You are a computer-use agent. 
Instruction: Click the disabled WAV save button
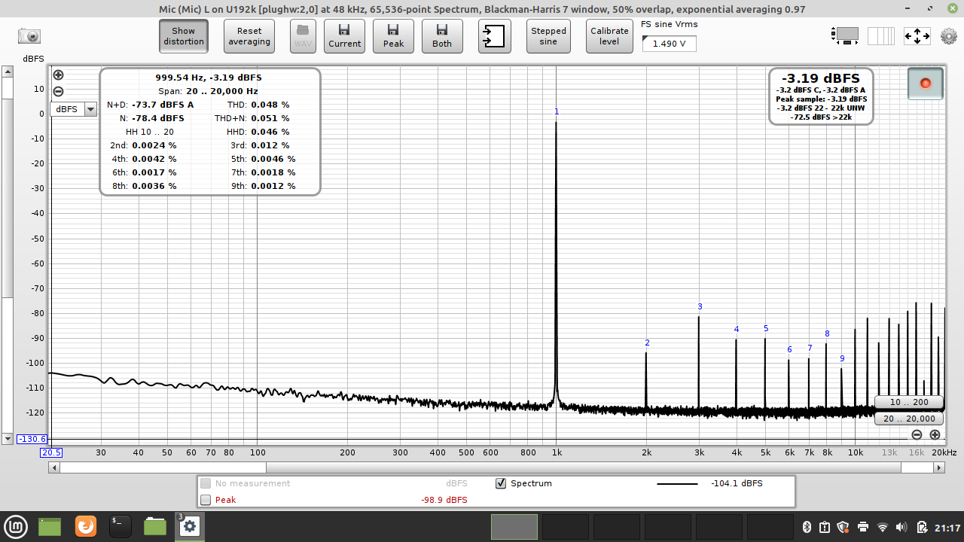(x=303, y=35)
